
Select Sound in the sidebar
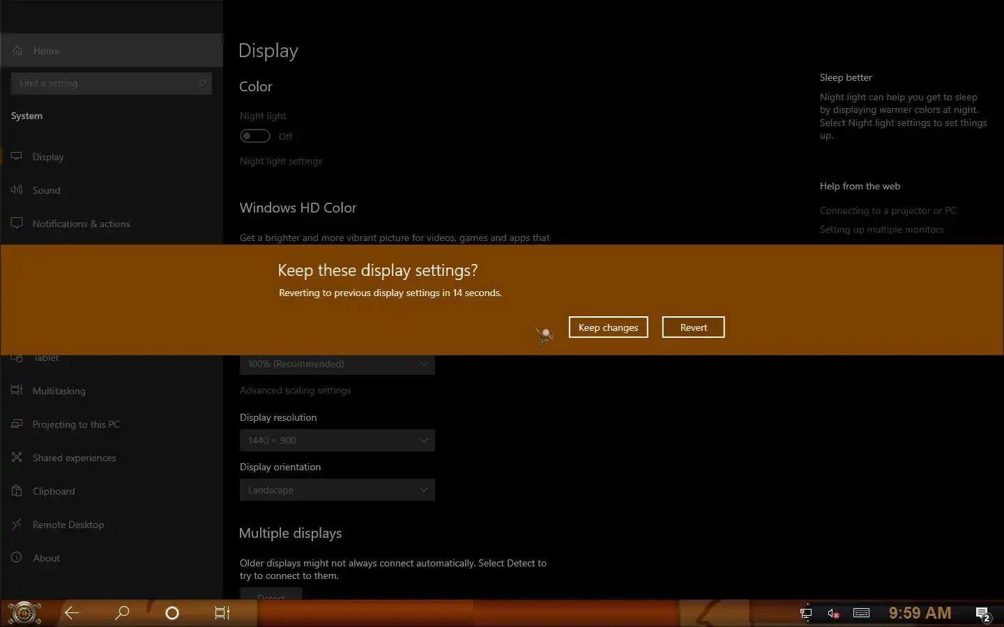(112, 190)
